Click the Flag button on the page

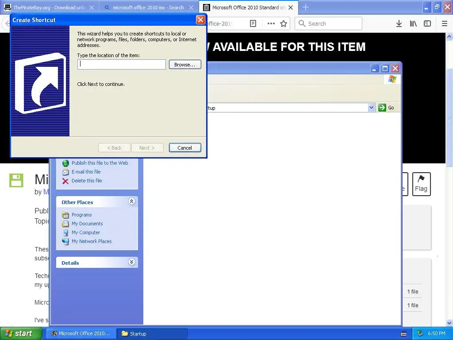[421, 184]
